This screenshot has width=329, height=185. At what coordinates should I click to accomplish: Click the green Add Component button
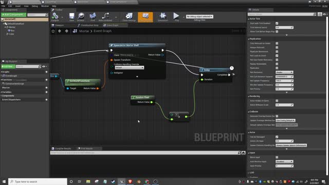point(14,15)
